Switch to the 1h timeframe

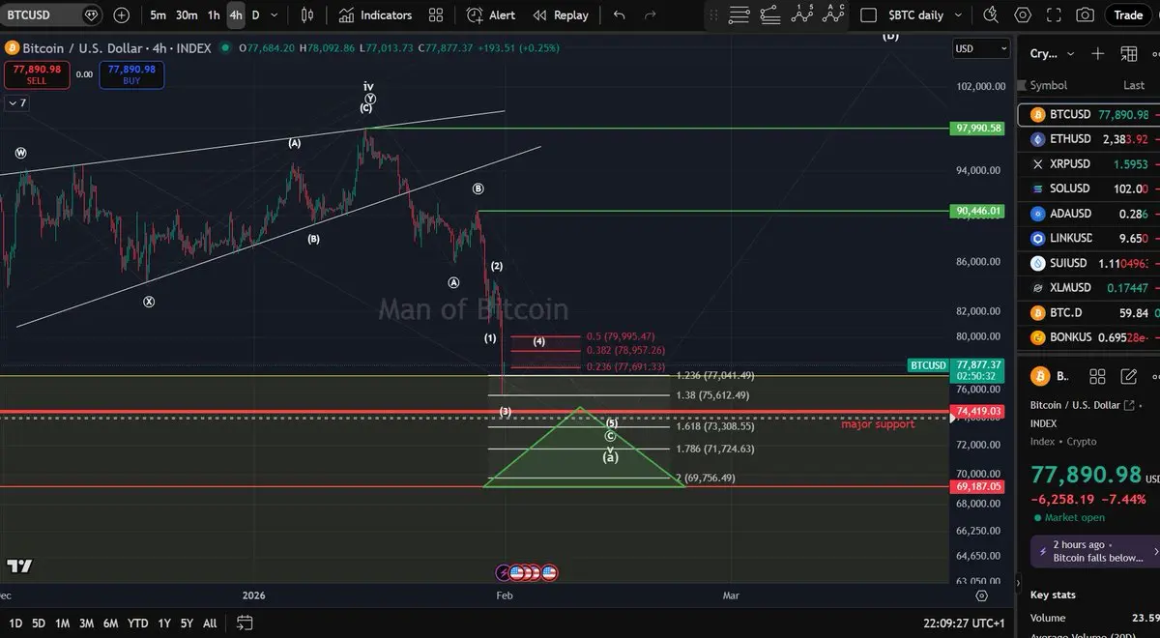pyautogui.click(x=214, y=14)
